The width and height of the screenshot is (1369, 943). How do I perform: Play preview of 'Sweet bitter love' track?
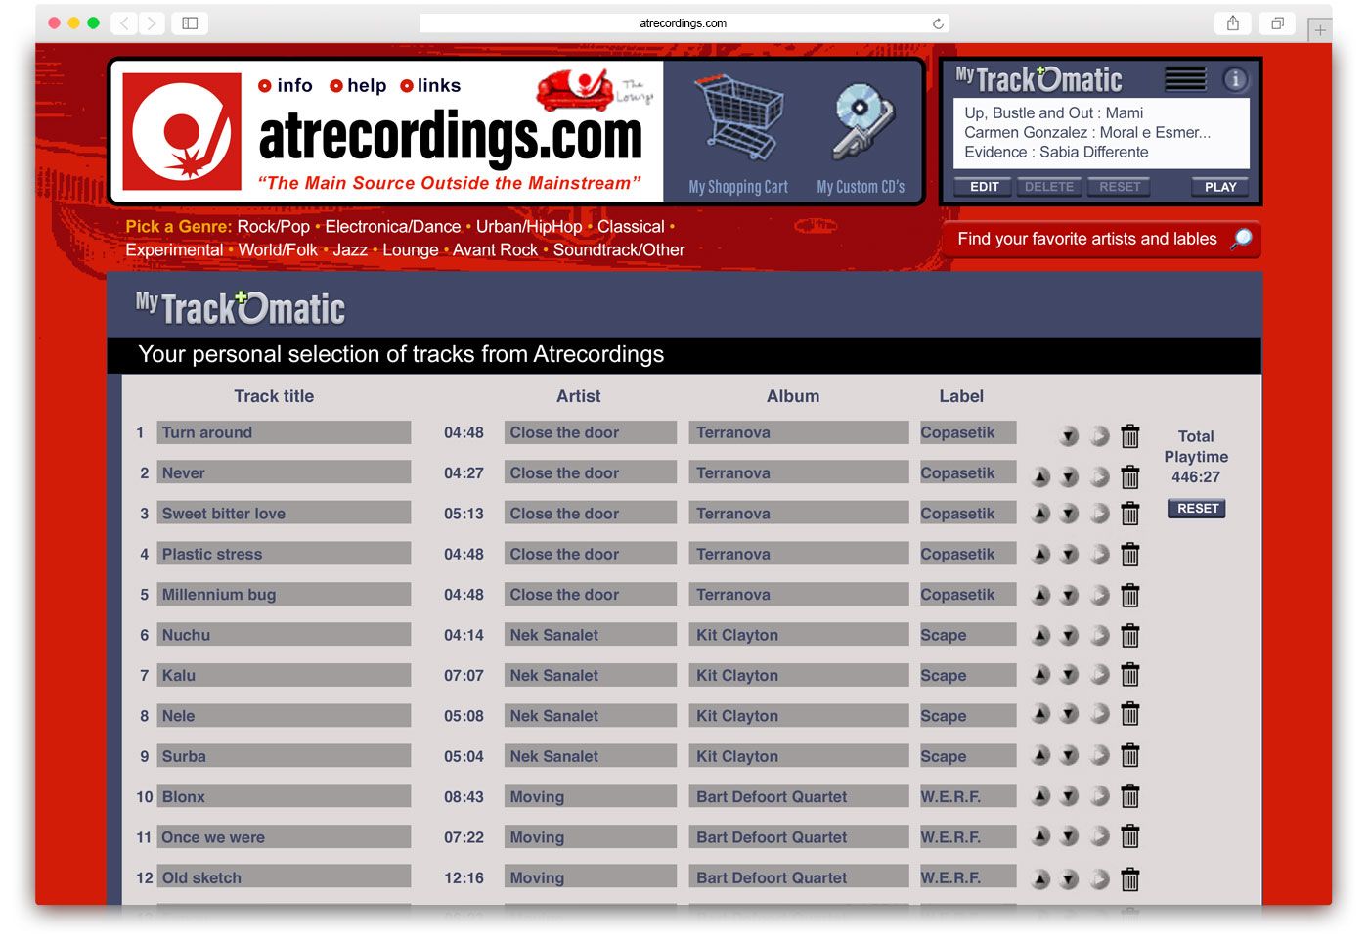(x=1100, y=515)
